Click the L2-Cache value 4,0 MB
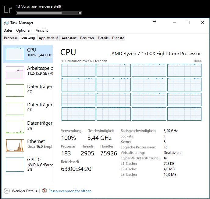Screen dimensions: 210x199 coord(169,169)
